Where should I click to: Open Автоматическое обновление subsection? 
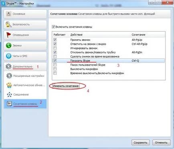click(25, 85)
